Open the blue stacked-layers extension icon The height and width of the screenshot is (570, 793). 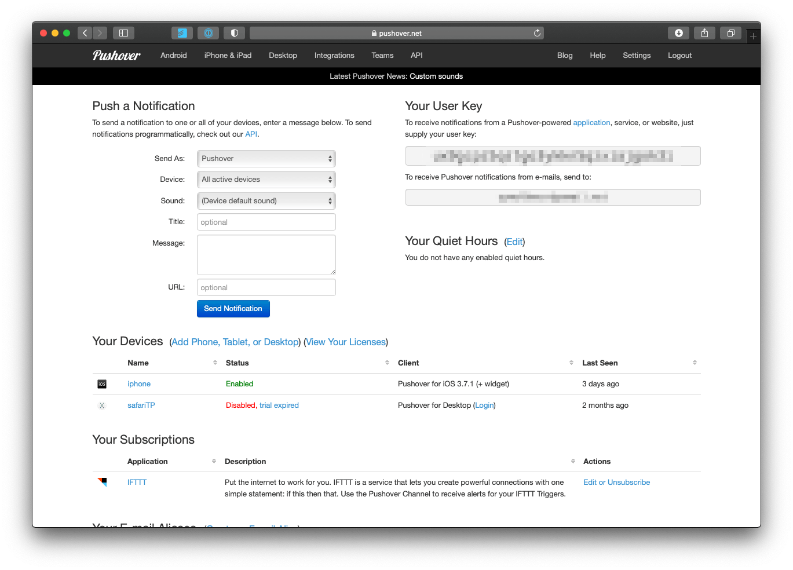182,33
